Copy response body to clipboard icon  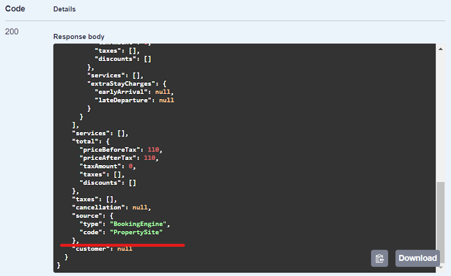(x=379, y=258)
